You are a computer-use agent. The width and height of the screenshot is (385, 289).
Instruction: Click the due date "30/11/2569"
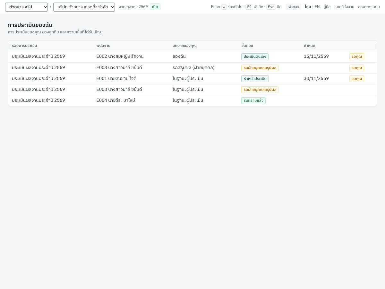pos(316,78)
